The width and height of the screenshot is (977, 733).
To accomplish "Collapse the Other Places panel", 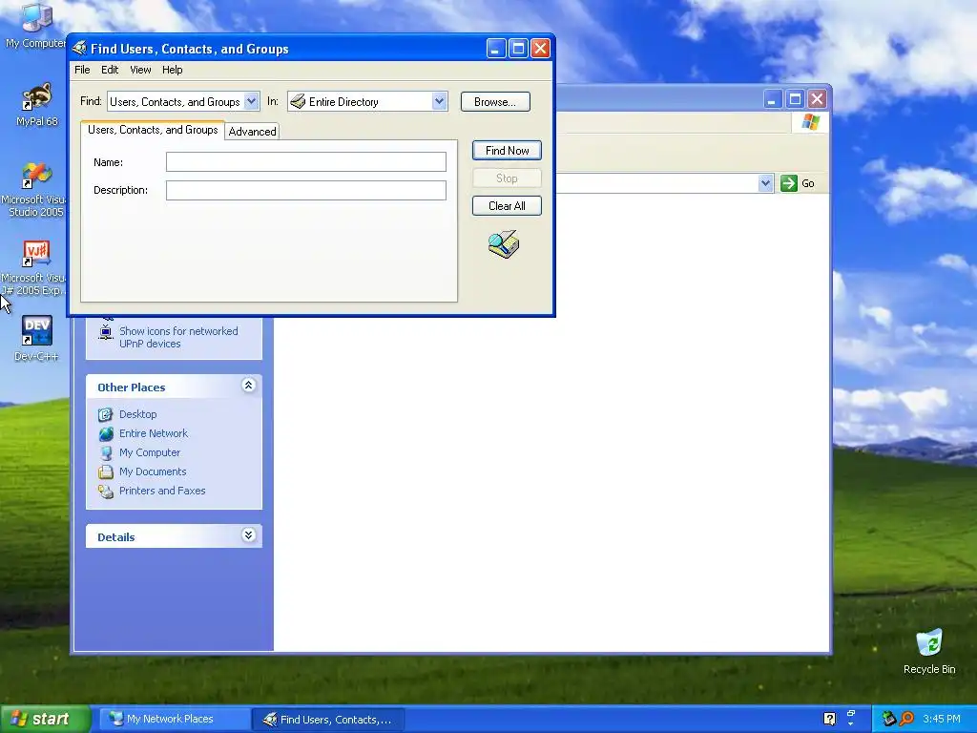I will 248,386.
